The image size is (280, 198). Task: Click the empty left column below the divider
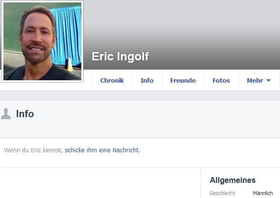click(101, 183)
